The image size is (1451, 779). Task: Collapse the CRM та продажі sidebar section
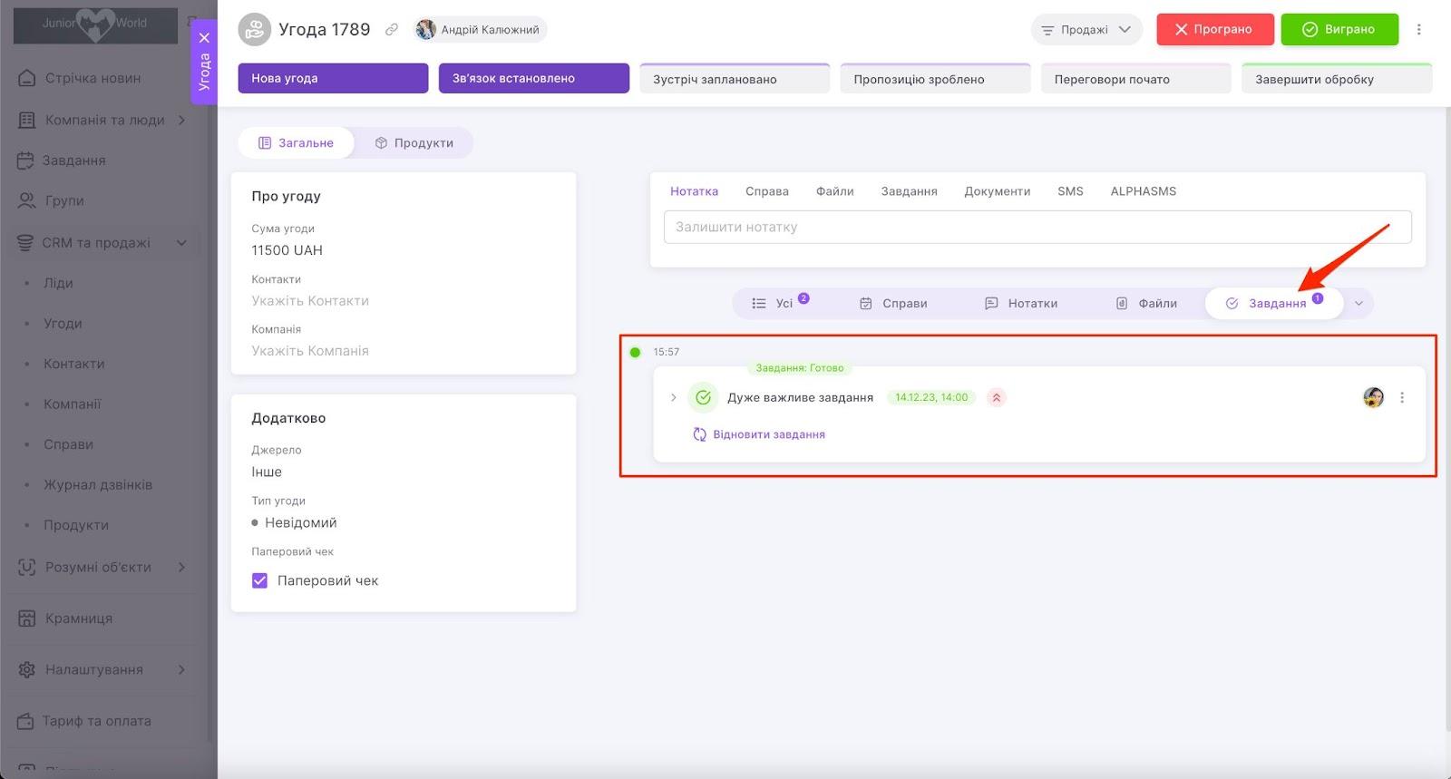point(181,243)
